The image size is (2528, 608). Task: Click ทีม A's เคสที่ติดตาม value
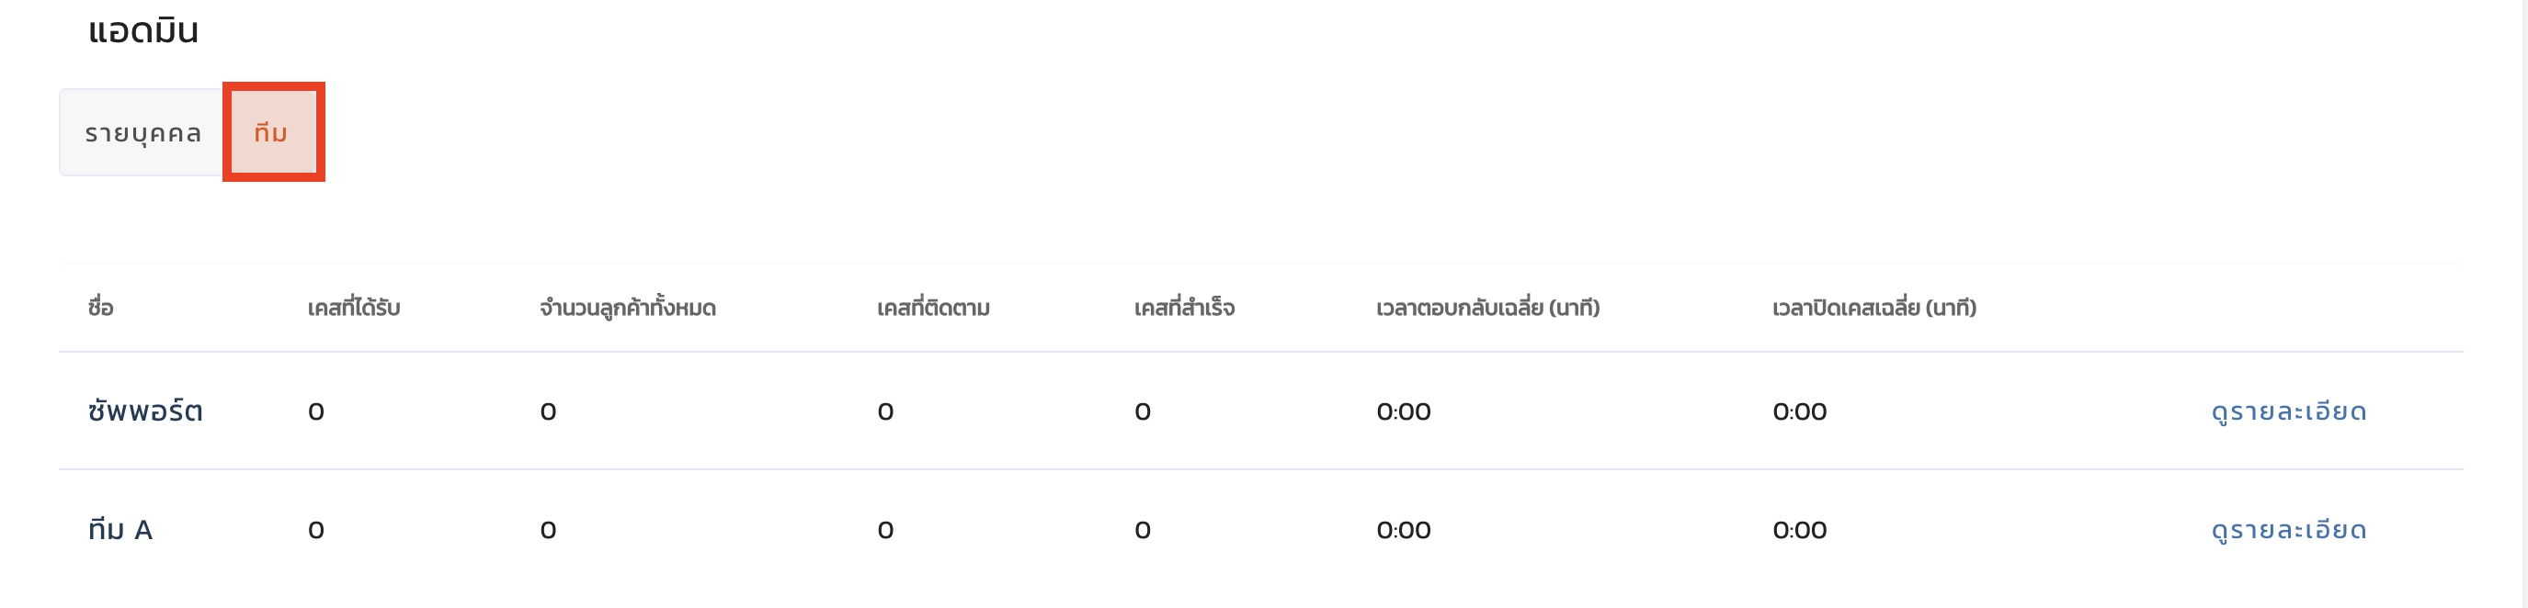pos(885,531)
